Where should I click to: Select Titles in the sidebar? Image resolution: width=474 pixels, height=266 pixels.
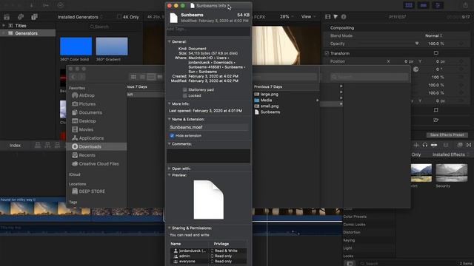[21, 26]
